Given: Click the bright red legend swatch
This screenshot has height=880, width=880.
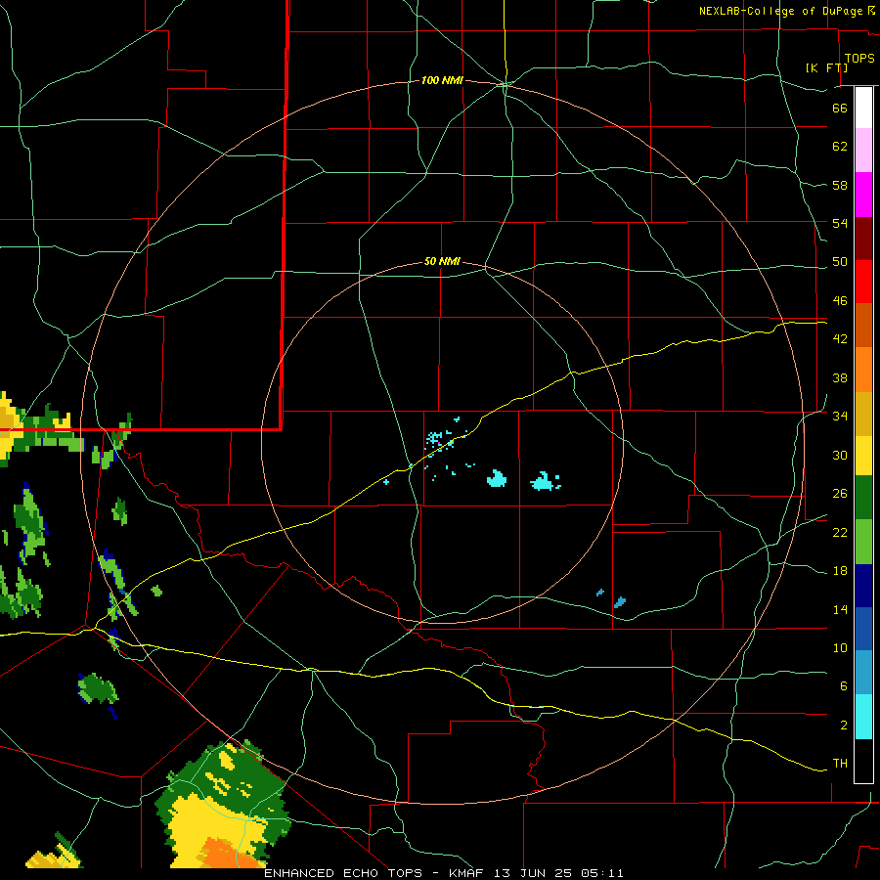Looking at the screenshot, I should [x=863, y=282].
